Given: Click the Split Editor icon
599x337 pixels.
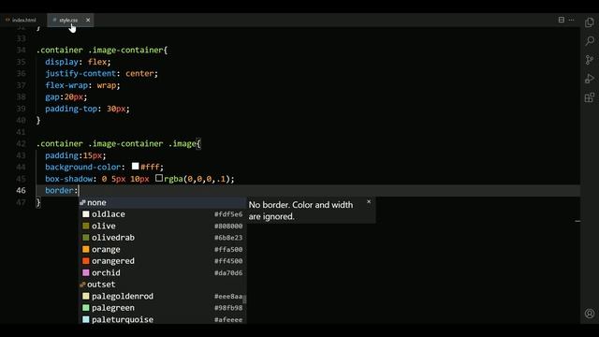Looking at the screenshot, I should pos(562,20).
